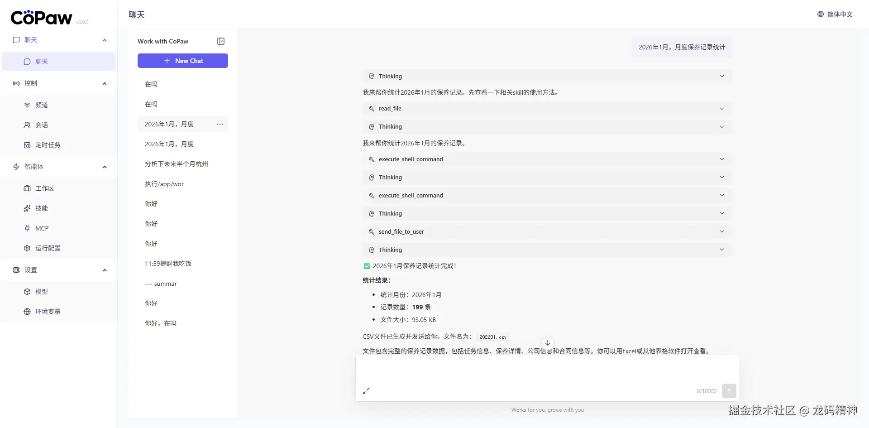Click the 智能体 lightning icon
The image size is (869, 428).
pyautogui.click(x=16, y=167)
